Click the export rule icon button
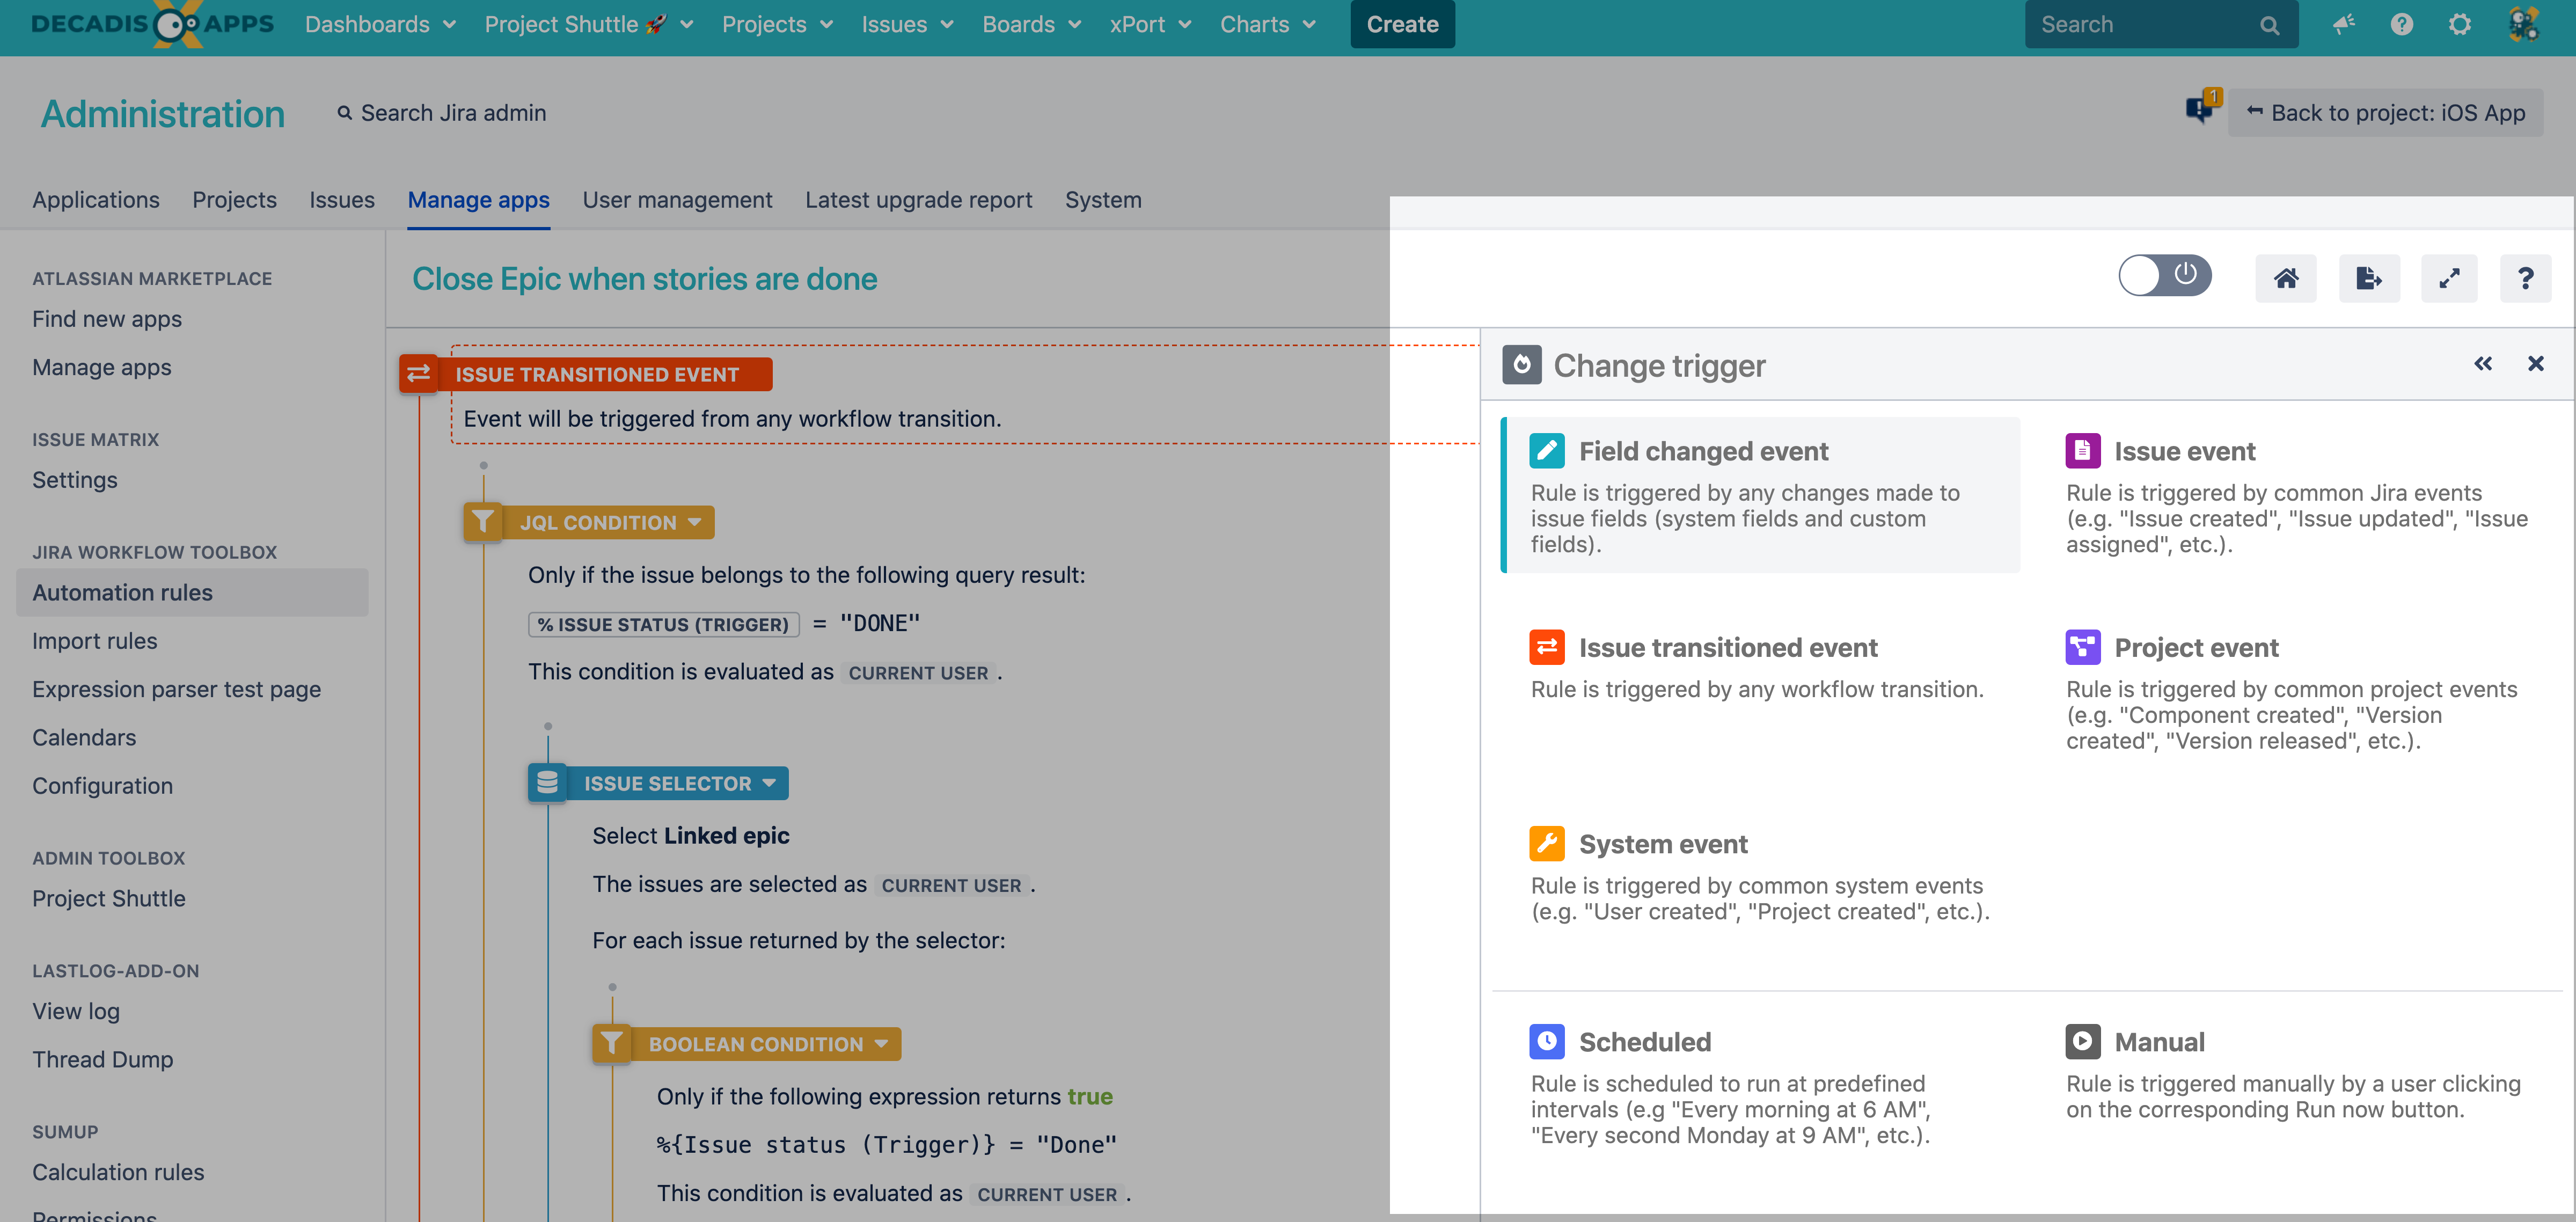This screenshot has width=2576, height=1222. pos(2369,278)
